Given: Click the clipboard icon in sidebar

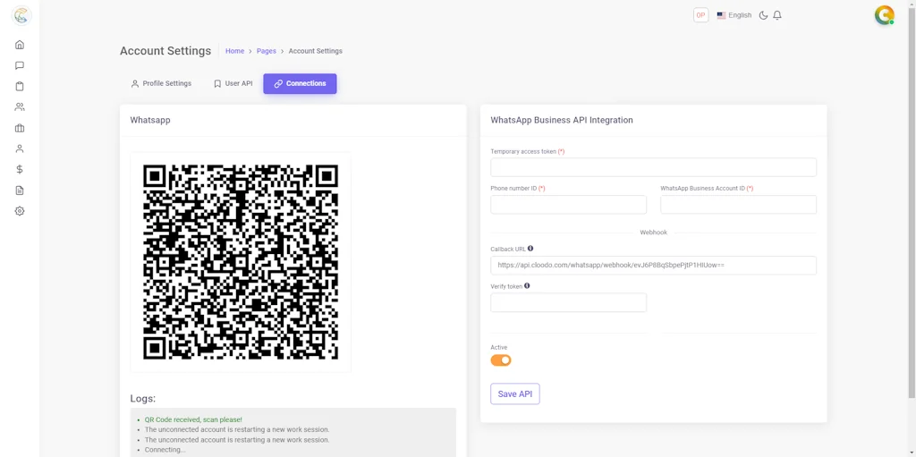Looking at the screenshot, I should [20, 87].
